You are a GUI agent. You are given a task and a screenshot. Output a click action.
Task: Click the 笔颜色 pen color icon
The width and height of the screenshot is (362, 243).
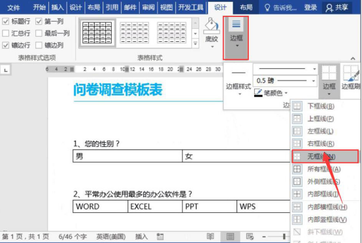(x=258, y=92)
